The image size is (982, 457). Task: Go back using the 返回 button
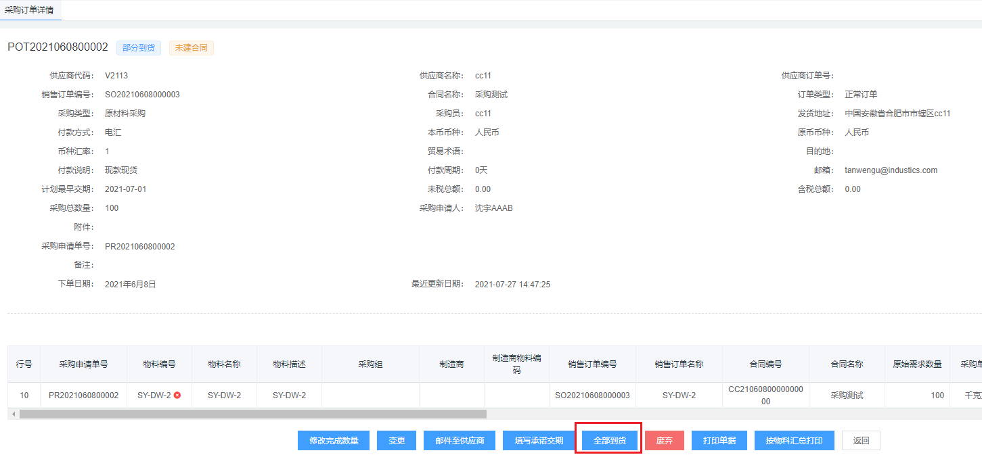tap(861, 441)
